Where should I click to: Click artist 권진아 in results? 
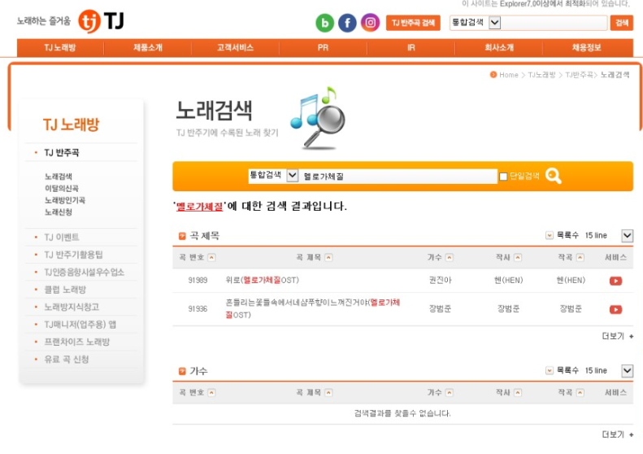pyautogui.click(x=440, y=280)
